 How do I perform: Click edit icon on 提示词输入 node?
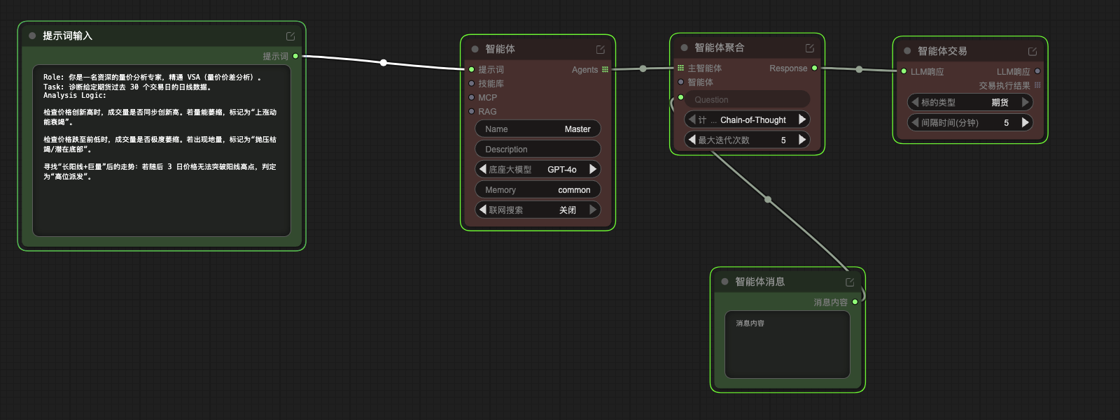point(290,36)
